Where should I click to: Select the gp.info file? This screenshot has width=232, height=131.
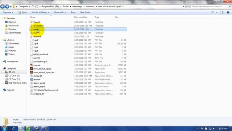pyautogui.click(x=37, y=58)
